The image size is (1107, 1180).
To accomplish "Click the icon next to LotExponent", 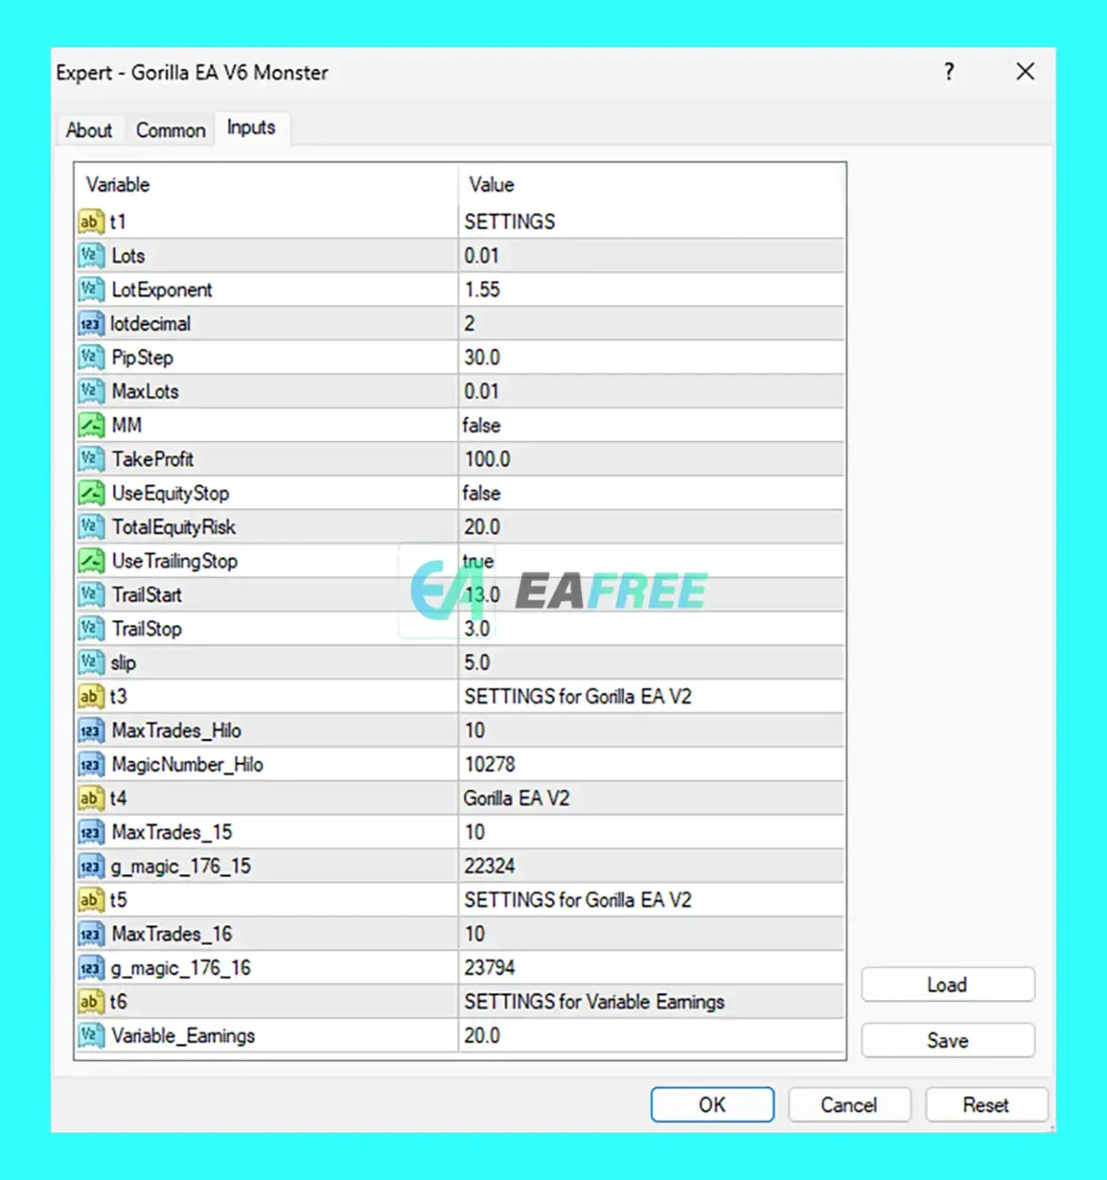I will coord(90,290).
